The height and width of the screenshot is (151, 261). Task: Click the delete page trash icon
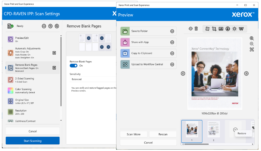pyautogui.click(x=196, y=29)
